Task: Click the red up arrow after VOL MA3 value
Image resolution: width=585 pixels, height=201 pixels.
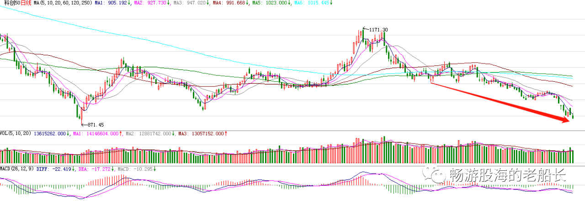Action: 226,134
